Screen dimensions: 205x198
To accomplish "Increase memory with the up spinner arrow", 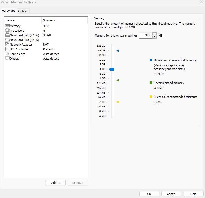I will (155, 34).
